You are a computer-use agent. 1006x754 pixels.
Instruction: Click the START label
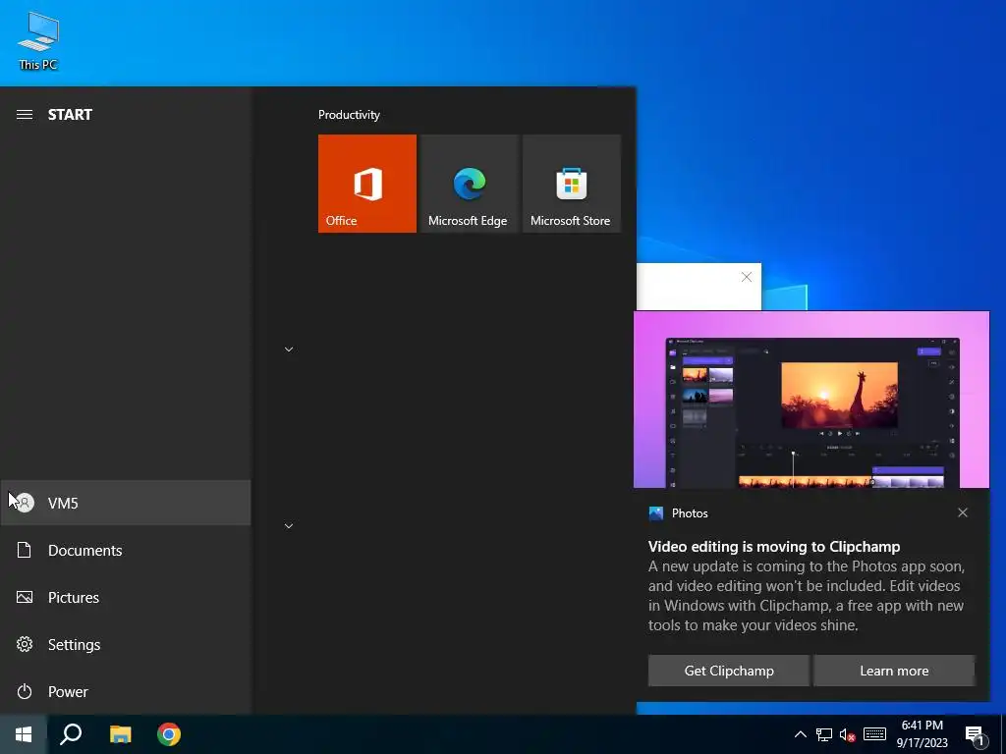click(x=70, y=115)
